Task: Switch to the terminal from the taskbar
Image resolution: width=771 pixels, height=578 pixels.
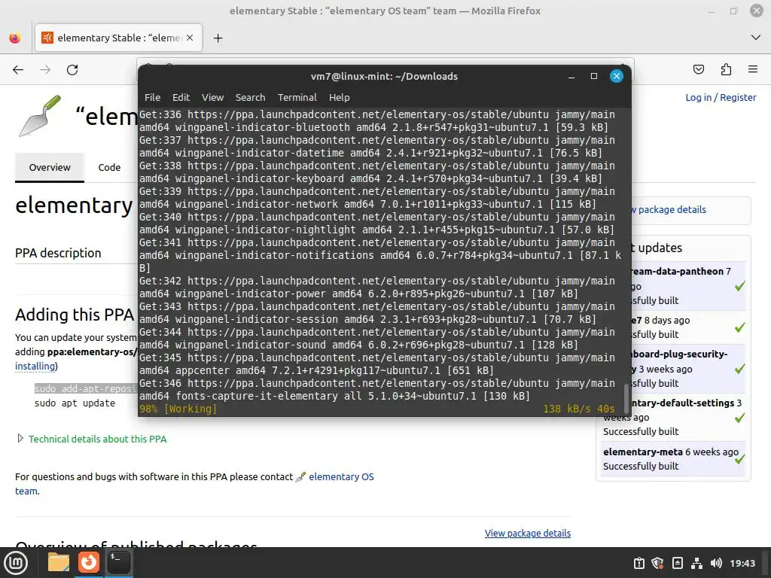Action: [x=118, y=562]
